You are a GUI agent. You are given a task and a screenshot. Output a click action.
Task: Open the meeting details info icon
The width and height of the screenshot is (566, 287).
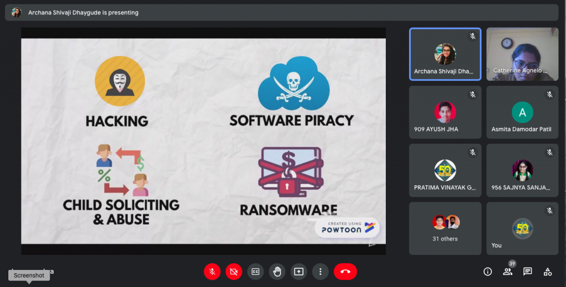tap(488, 272)
